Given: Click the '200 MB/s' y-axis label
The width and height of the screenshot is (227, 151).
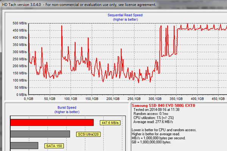Looking at the screenshot, I should pos(20,66).
